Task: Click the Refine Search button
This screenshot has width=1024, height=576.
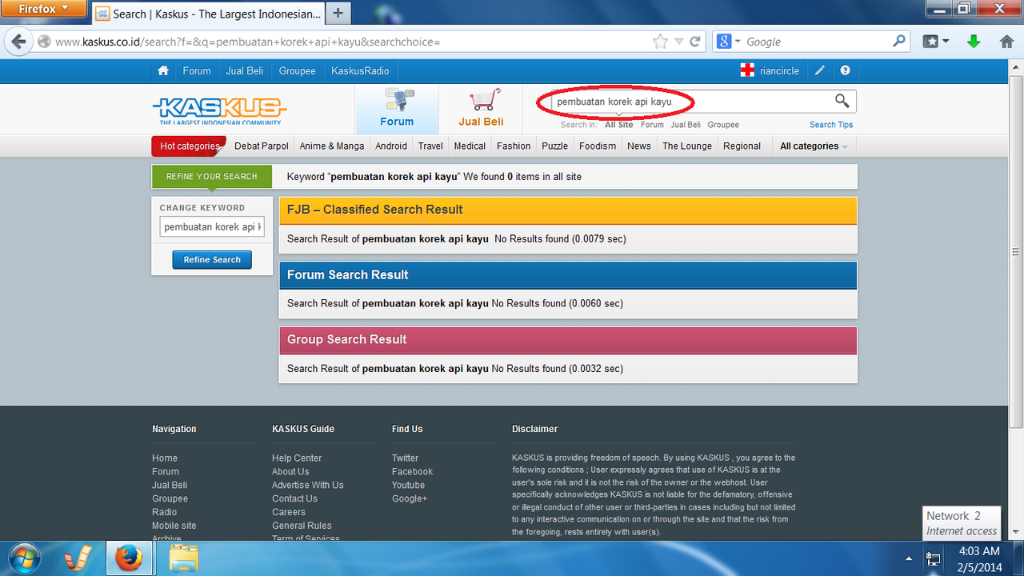Action: pyautogui.click(x=212, y=259)
